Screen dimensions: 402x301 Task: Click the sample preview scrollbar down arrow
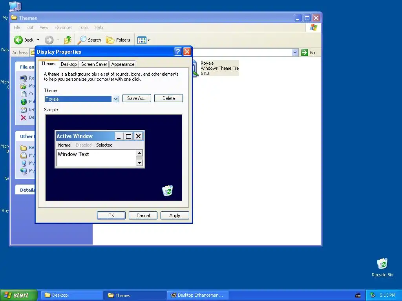point(139,163)
